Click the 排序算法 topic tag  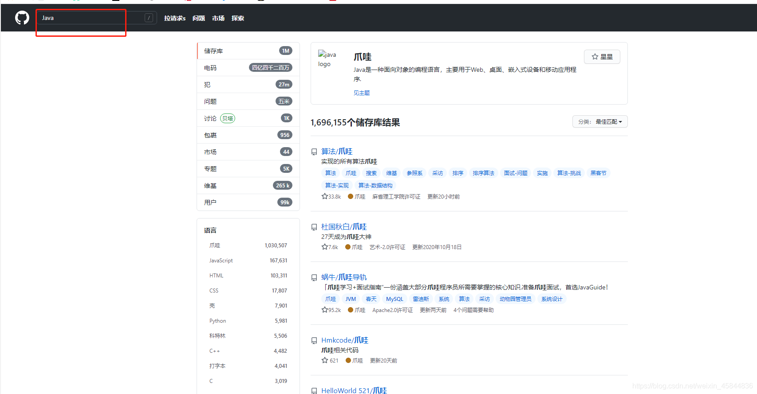click(484, 173)
